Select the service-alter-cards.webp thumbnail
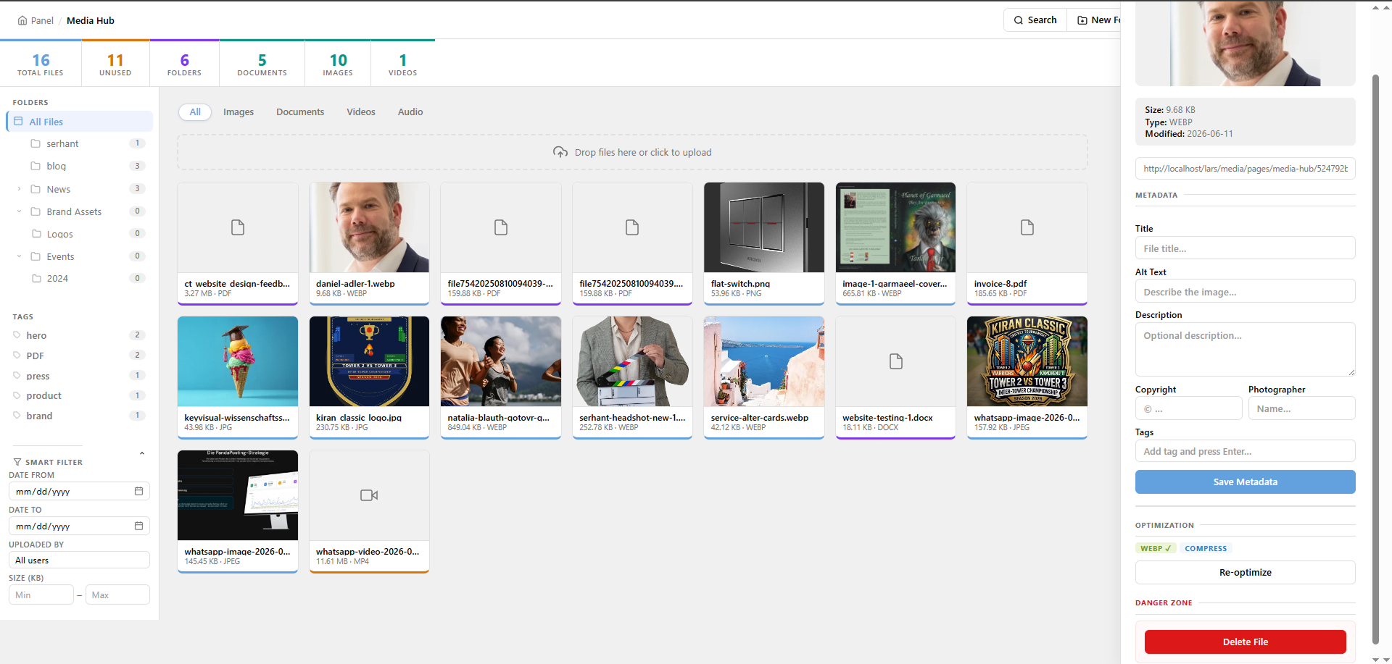The image size is (1392, 664). (764, 361)
